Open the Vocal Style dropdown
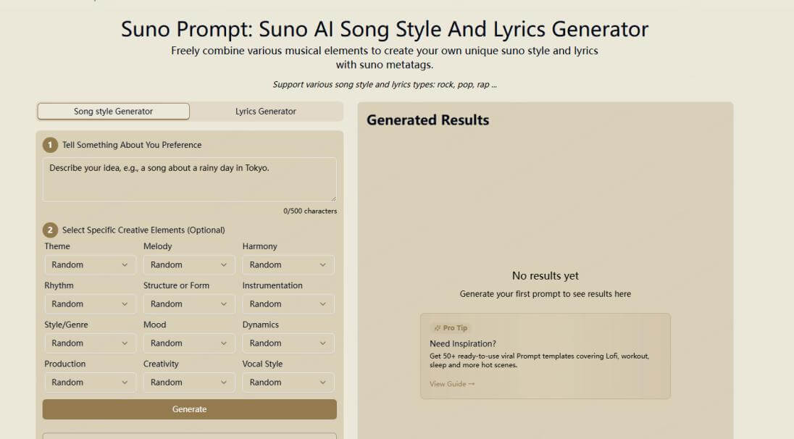 coord(288,382)
